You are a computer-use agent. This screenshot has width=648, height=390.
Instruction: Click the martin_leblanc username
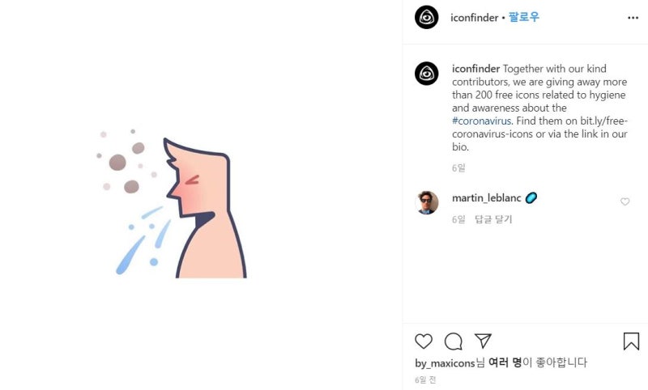click(486, 197)
